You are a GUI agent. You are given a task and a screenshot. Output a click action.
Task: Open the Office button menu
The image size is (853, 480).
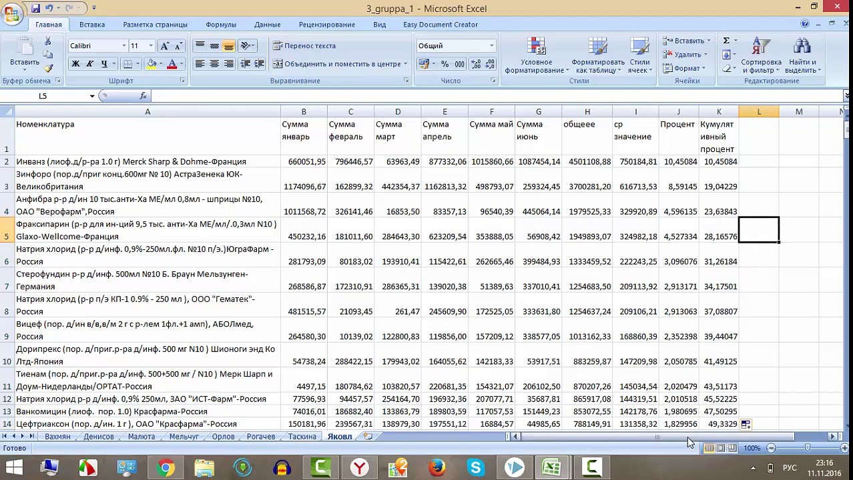pyautogui.click(x=11, y=15)
